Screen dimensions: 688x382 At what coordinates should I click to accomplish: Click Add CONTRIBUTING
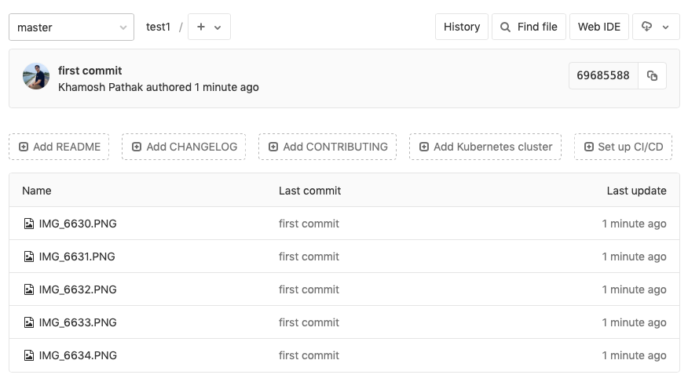[x=328, y=147]
